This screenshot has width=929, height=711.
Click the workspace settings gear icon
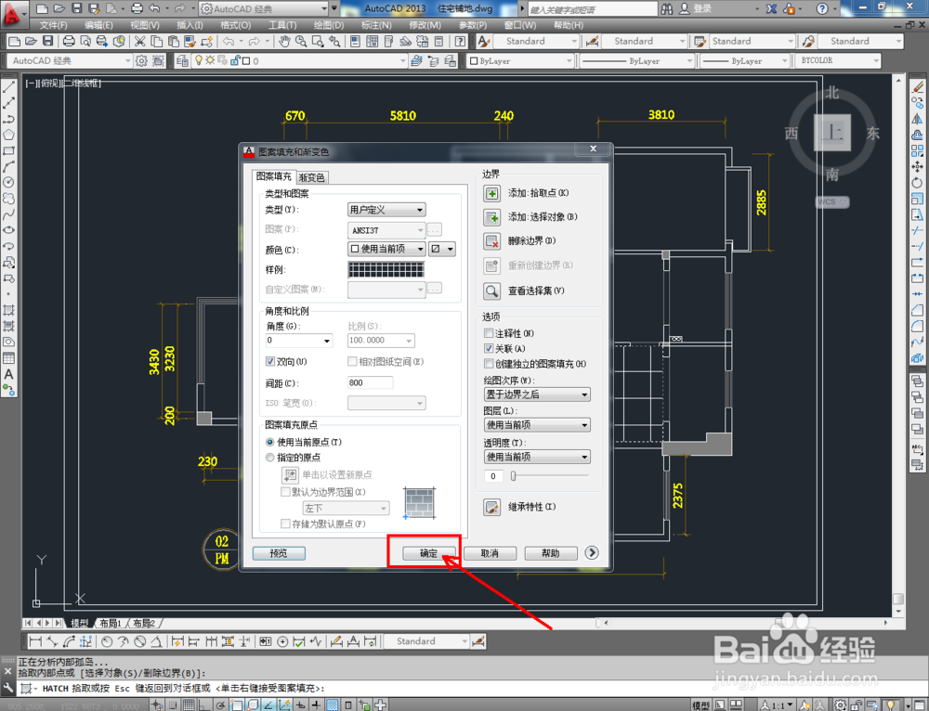coord(141,60)
